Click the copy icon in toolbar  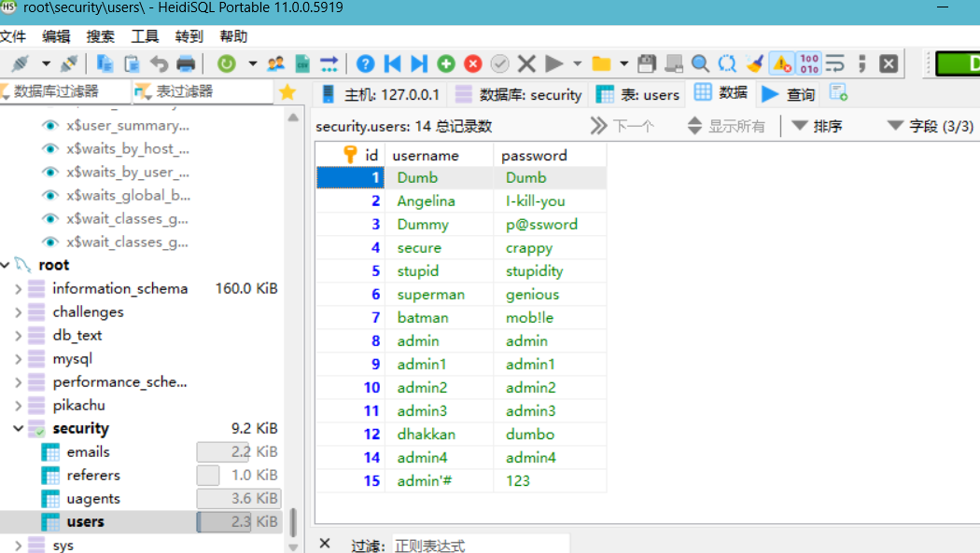(105, 63)
